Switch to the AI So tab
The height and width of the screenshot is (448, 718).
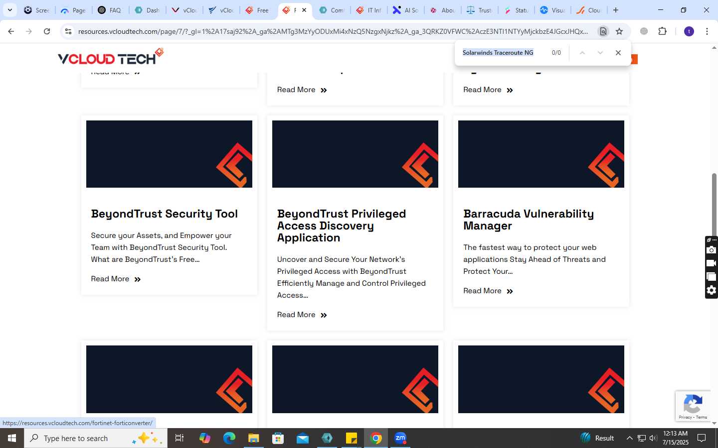coord(406,10)
